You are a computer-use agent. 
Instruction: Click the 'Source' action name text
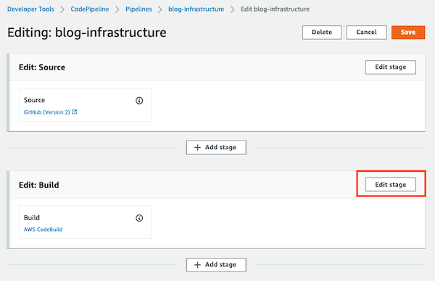[34, 100]
